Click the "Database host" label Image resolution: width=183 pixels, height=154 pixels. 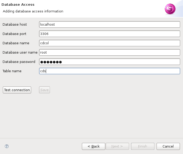[15, 24]
